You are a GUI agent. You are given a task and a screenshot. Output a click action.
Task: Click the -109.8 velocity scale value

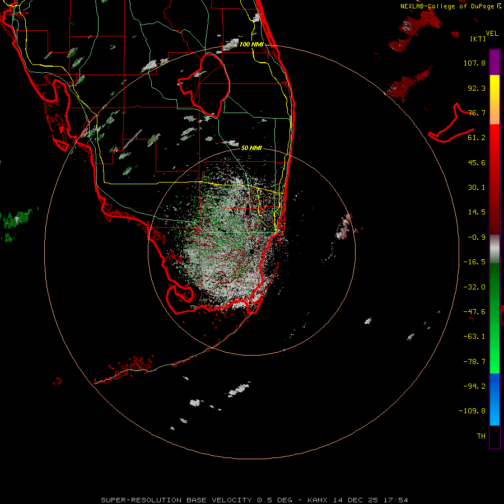tap(472, 411)
